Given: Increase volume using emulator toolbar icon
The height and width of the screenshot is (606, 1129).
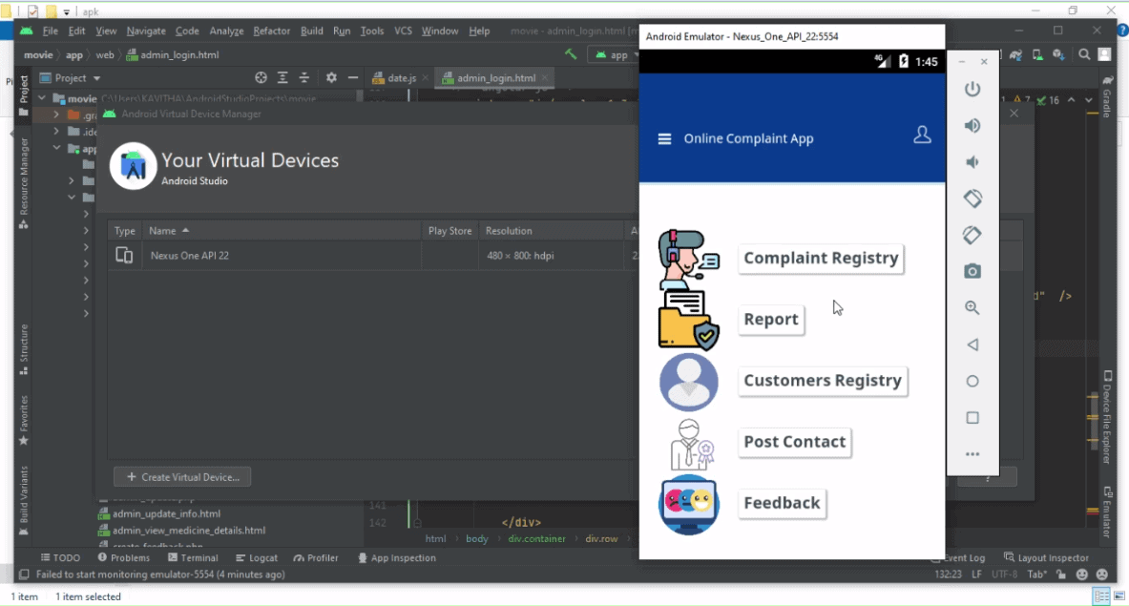Looking at the screenshot, I should (x=972, y=125).
